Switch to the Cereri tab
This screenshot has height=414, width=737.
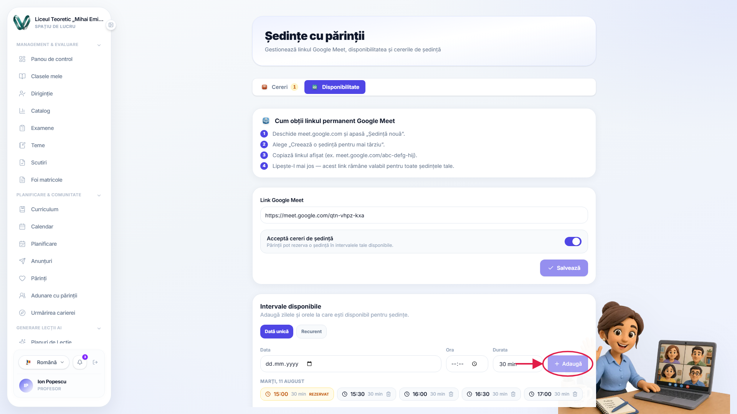point(279,87)
